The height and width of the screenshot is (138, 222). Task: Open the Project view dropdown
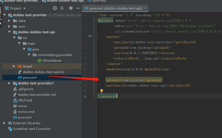pyautogui.click(x=24, y=8)
